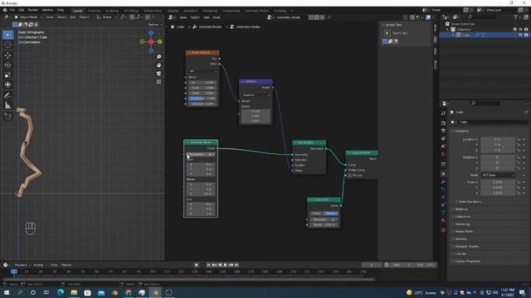Image resolution: width=531 pixels, height=298 pixels.
Task: Open Blender app in Windows taskbar
Action: pos(156,292)
